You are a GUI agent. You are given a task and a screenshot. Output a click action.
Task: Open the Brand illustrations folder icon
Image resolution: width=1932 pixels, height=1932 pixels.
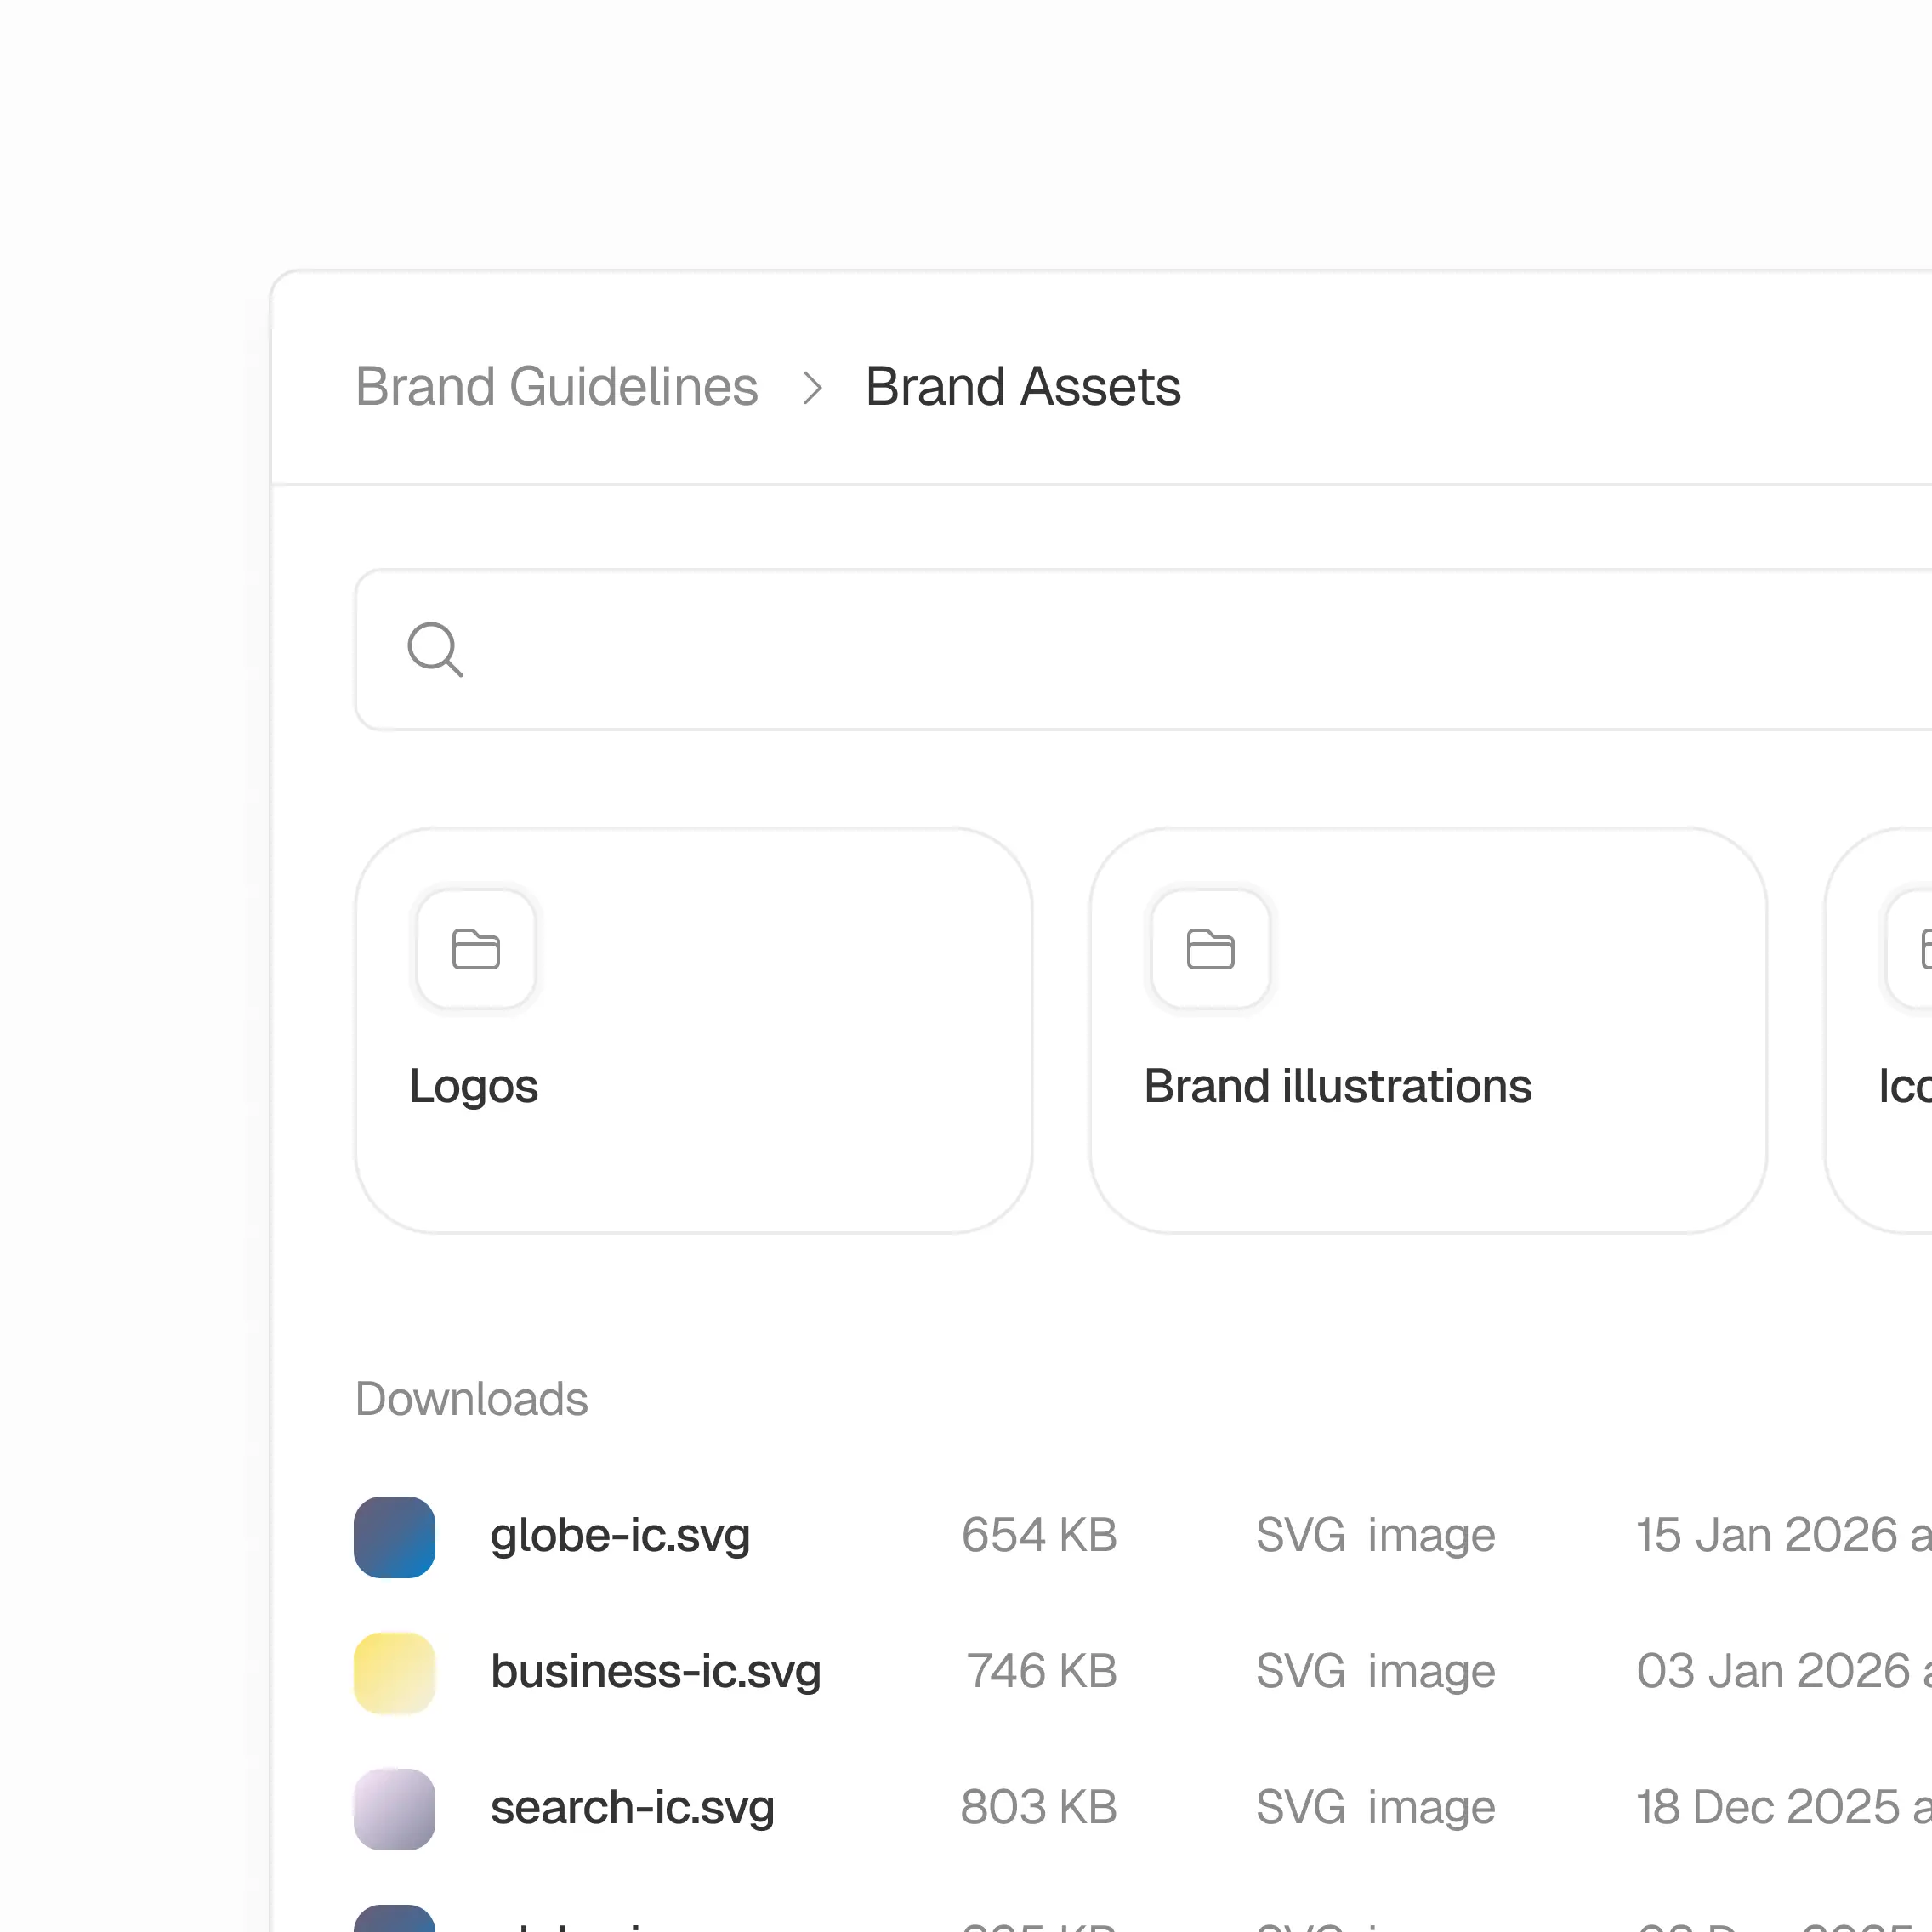tap(1210, 949)
